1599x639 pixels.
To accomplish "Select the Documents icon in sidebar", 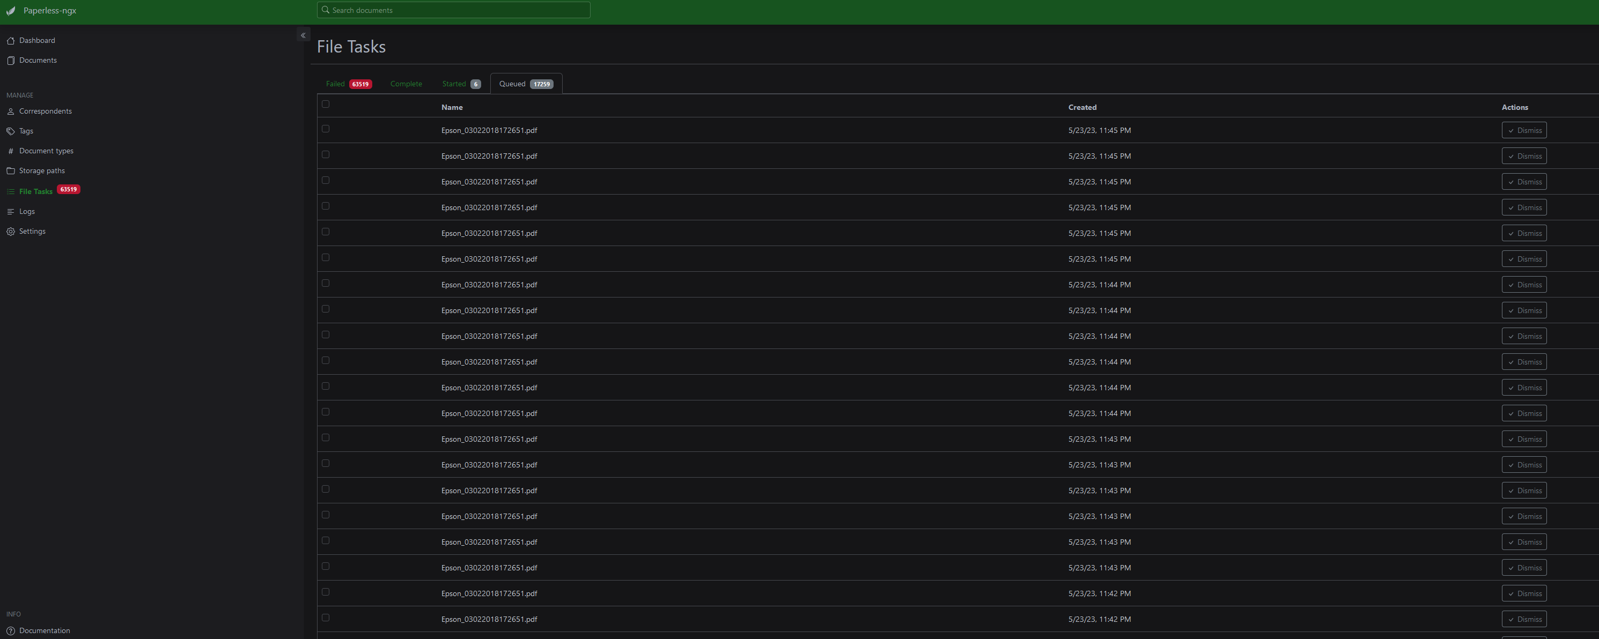I will 11,60.
